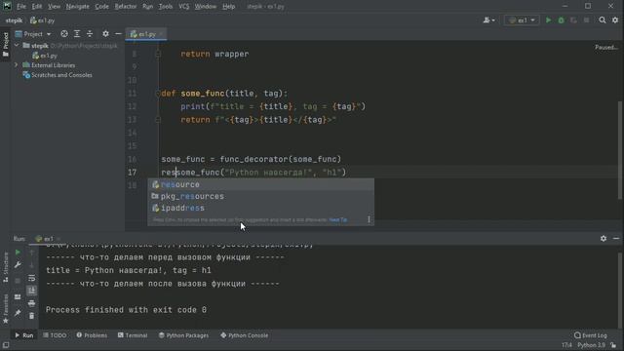
Task: Click the Stop icon in top toolbar
Action: (586, 20)
